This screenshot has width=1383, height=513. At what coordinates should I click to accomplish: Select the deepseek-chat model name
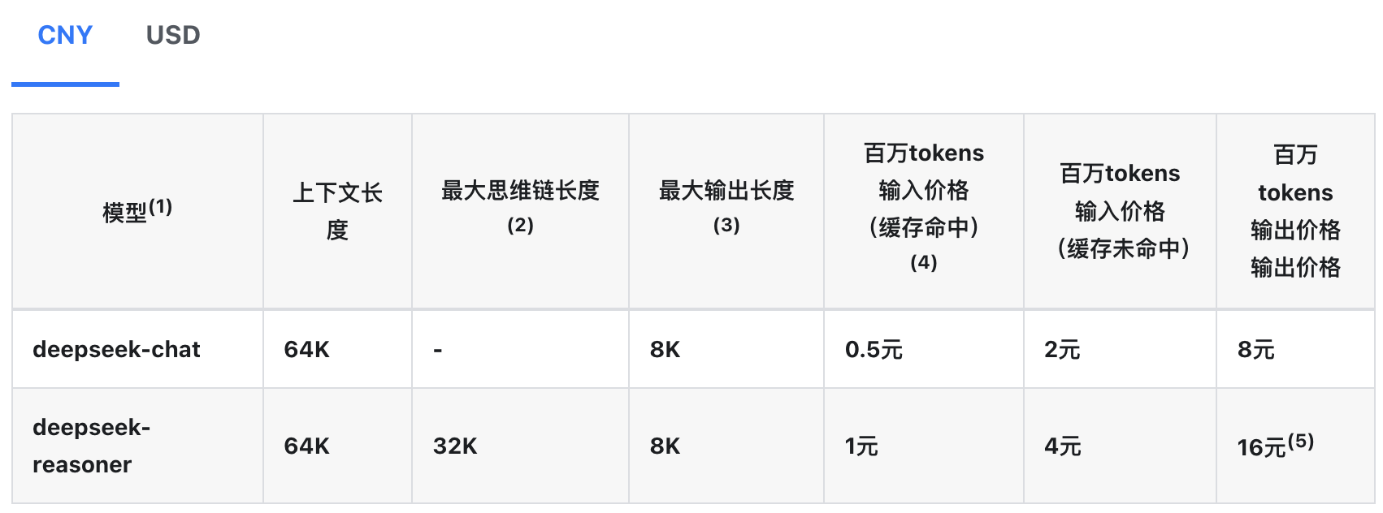point(116,349)
